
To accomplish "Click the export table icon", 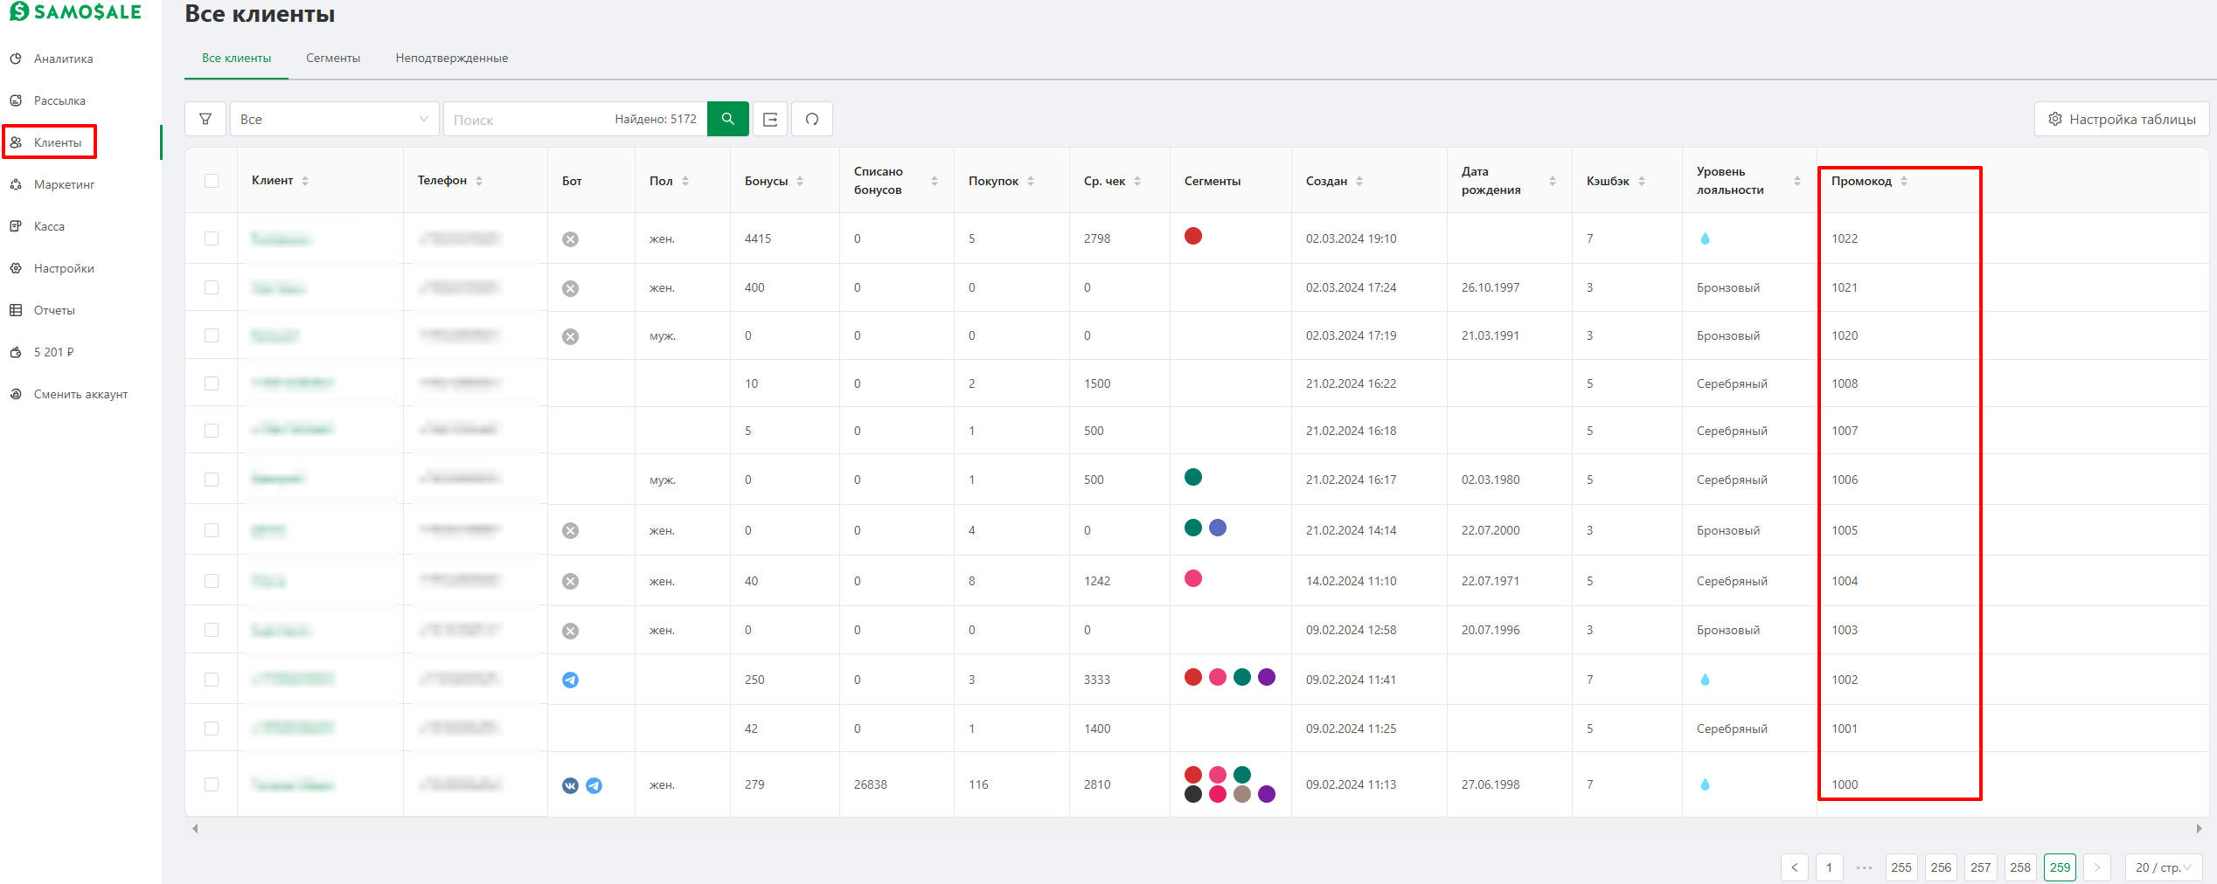I will pos(770,119).
